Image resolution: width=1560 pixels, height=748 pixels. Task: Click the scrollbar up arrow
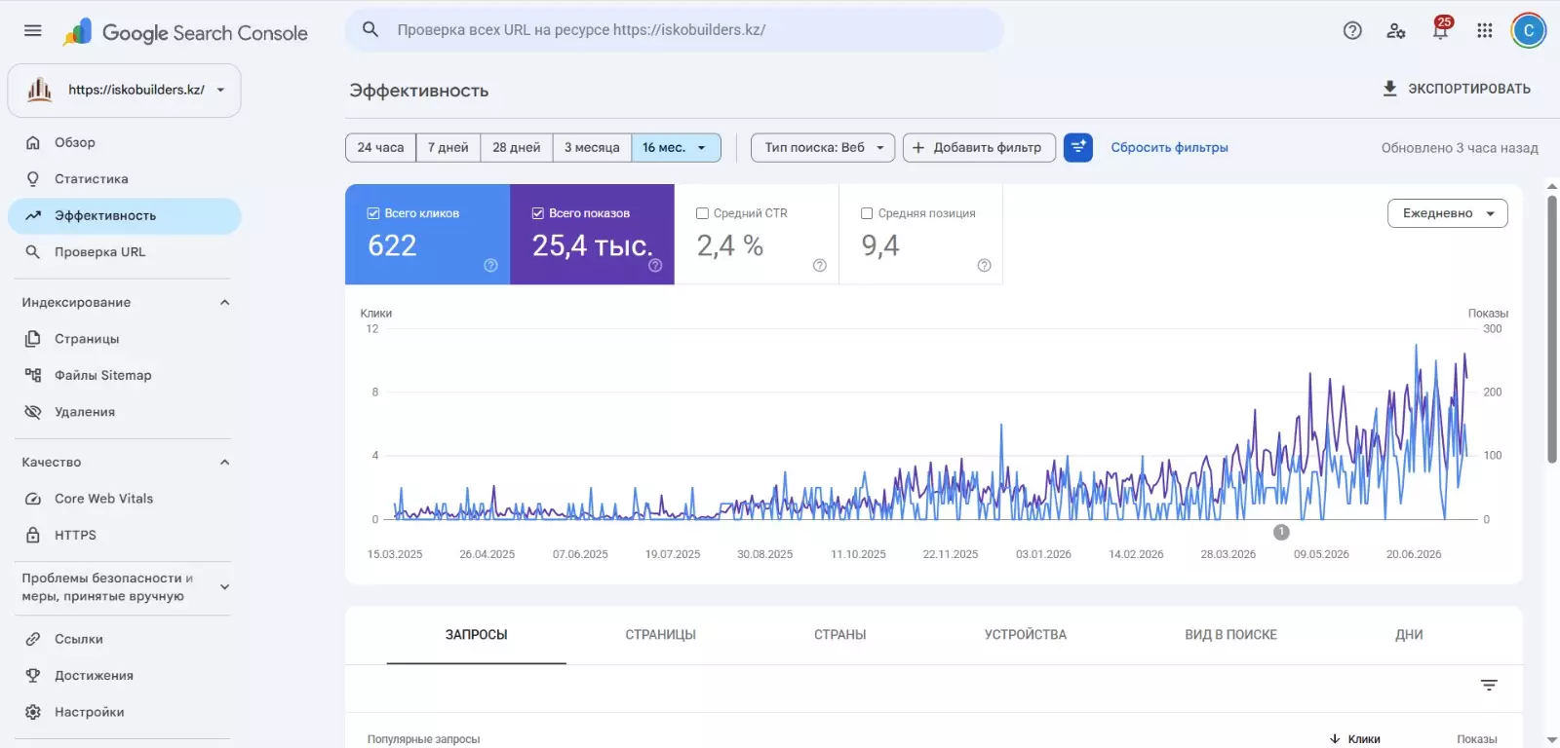click(1552, 186)
